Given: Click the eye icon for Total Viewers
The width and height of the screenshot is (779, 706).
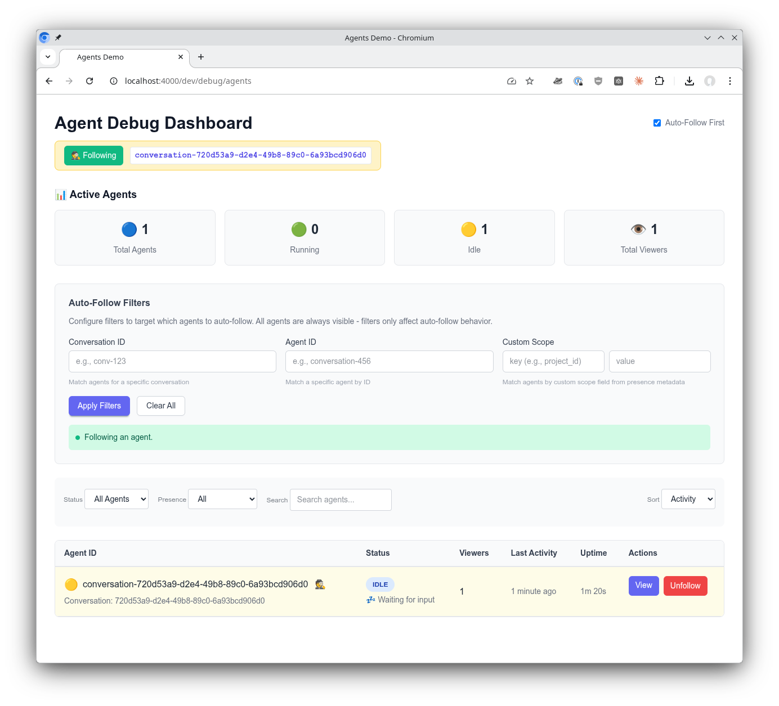Looking at the screenshot, I should pos(638,230).
